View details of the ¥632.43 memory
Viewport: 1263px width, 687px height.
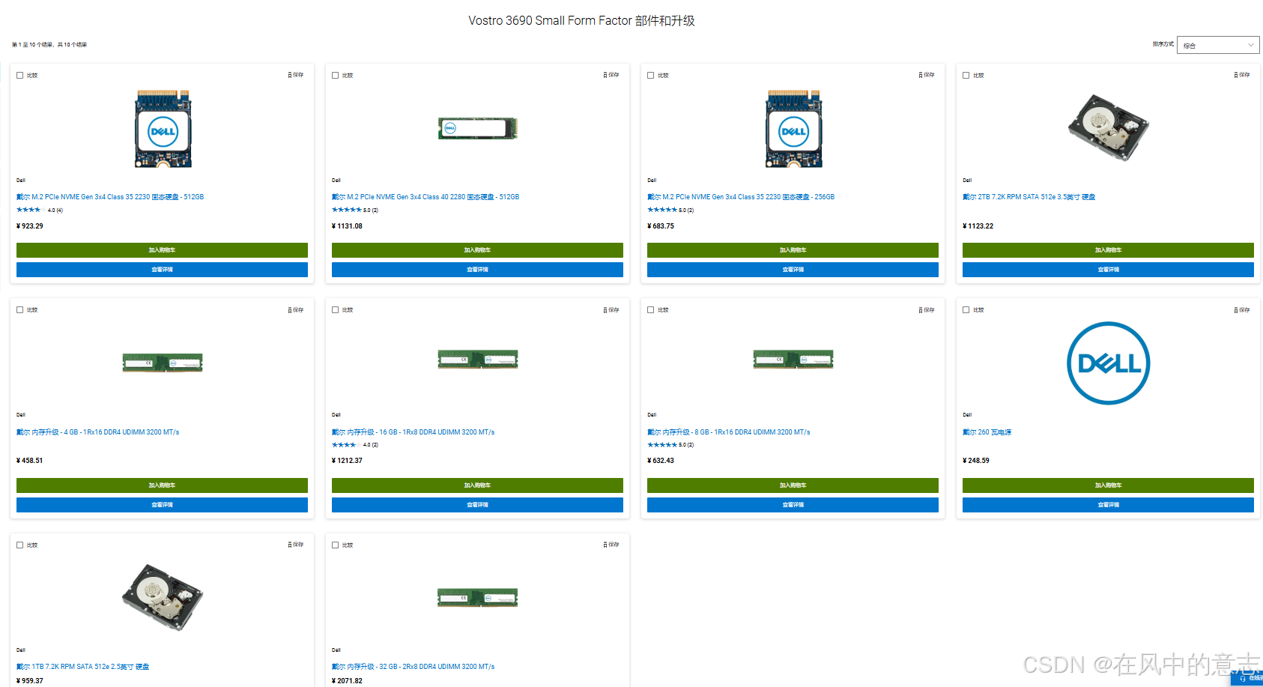(x=793, y=505)
